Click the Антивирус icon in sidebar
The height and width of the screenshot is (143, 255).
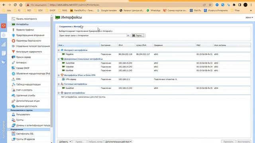pyautogui.click(x=13, y=63)
